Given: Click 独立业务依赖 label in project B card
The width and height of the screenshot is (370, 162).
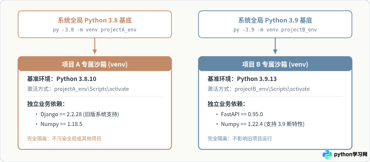Looking at the screenshot, I should (x=226, y=104).
